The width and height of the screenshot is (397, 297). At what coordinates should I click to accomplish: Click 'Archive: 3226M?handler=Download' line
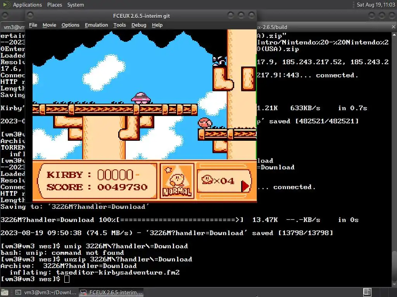(x=69, y=266)
